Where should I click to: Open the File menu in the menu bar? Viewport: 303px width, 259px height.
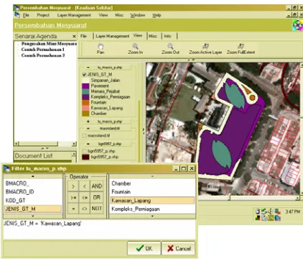coord(26,15)
